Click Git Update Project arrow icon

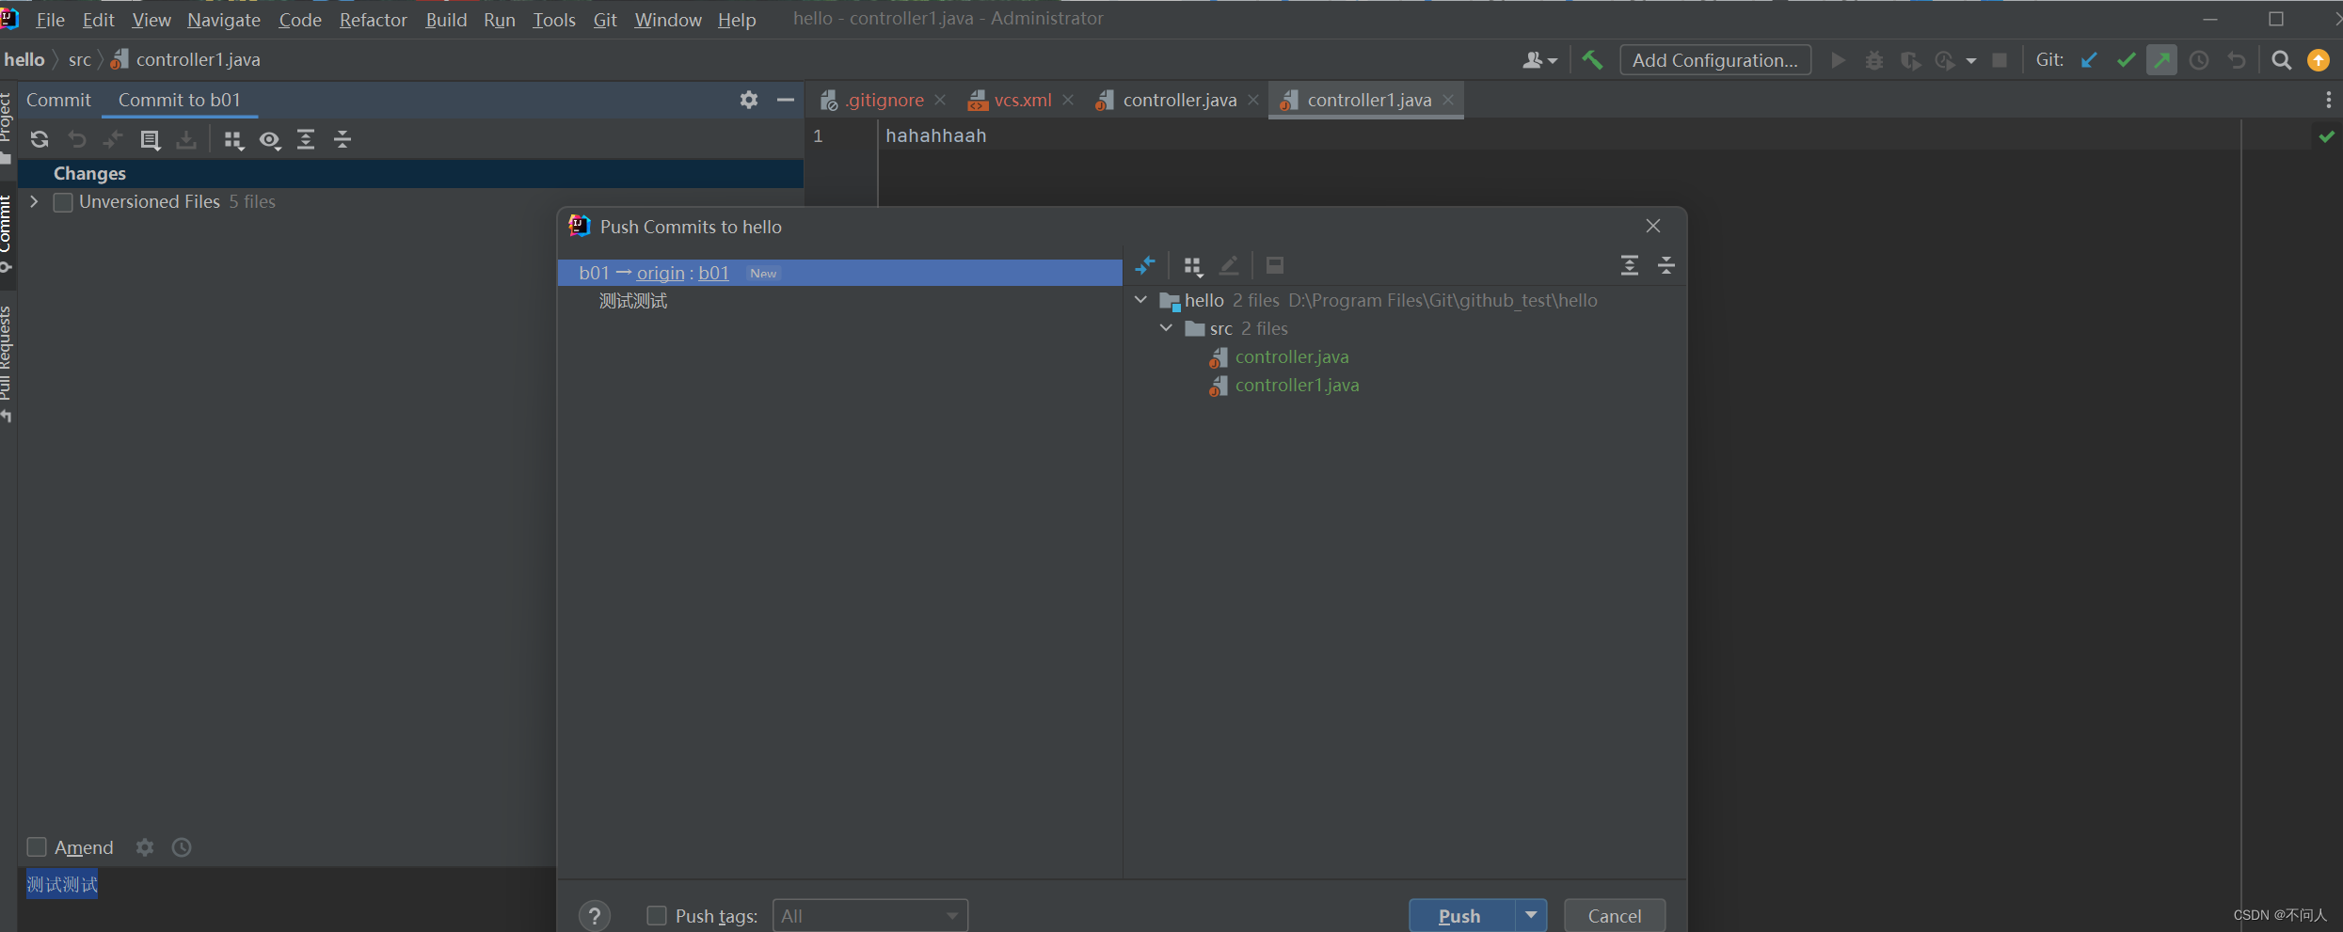point(2089,60)
